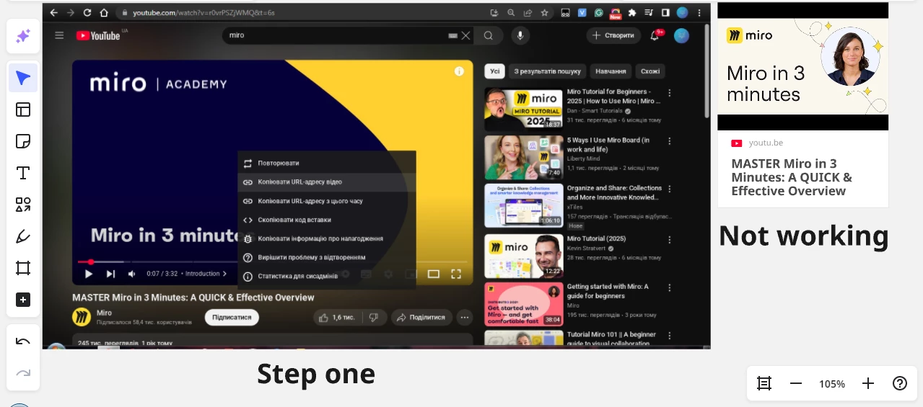The image size is (923, 407).
Task: Open the video's three-dot more actions
Action: [465, 317]
